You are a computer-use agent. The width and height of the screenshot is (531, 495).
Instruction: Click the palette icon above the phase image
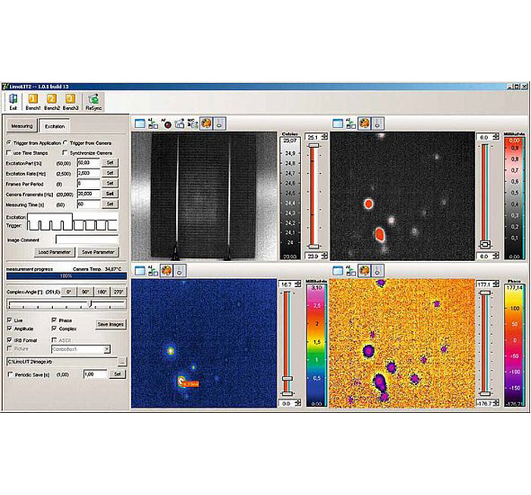point(363,269)
